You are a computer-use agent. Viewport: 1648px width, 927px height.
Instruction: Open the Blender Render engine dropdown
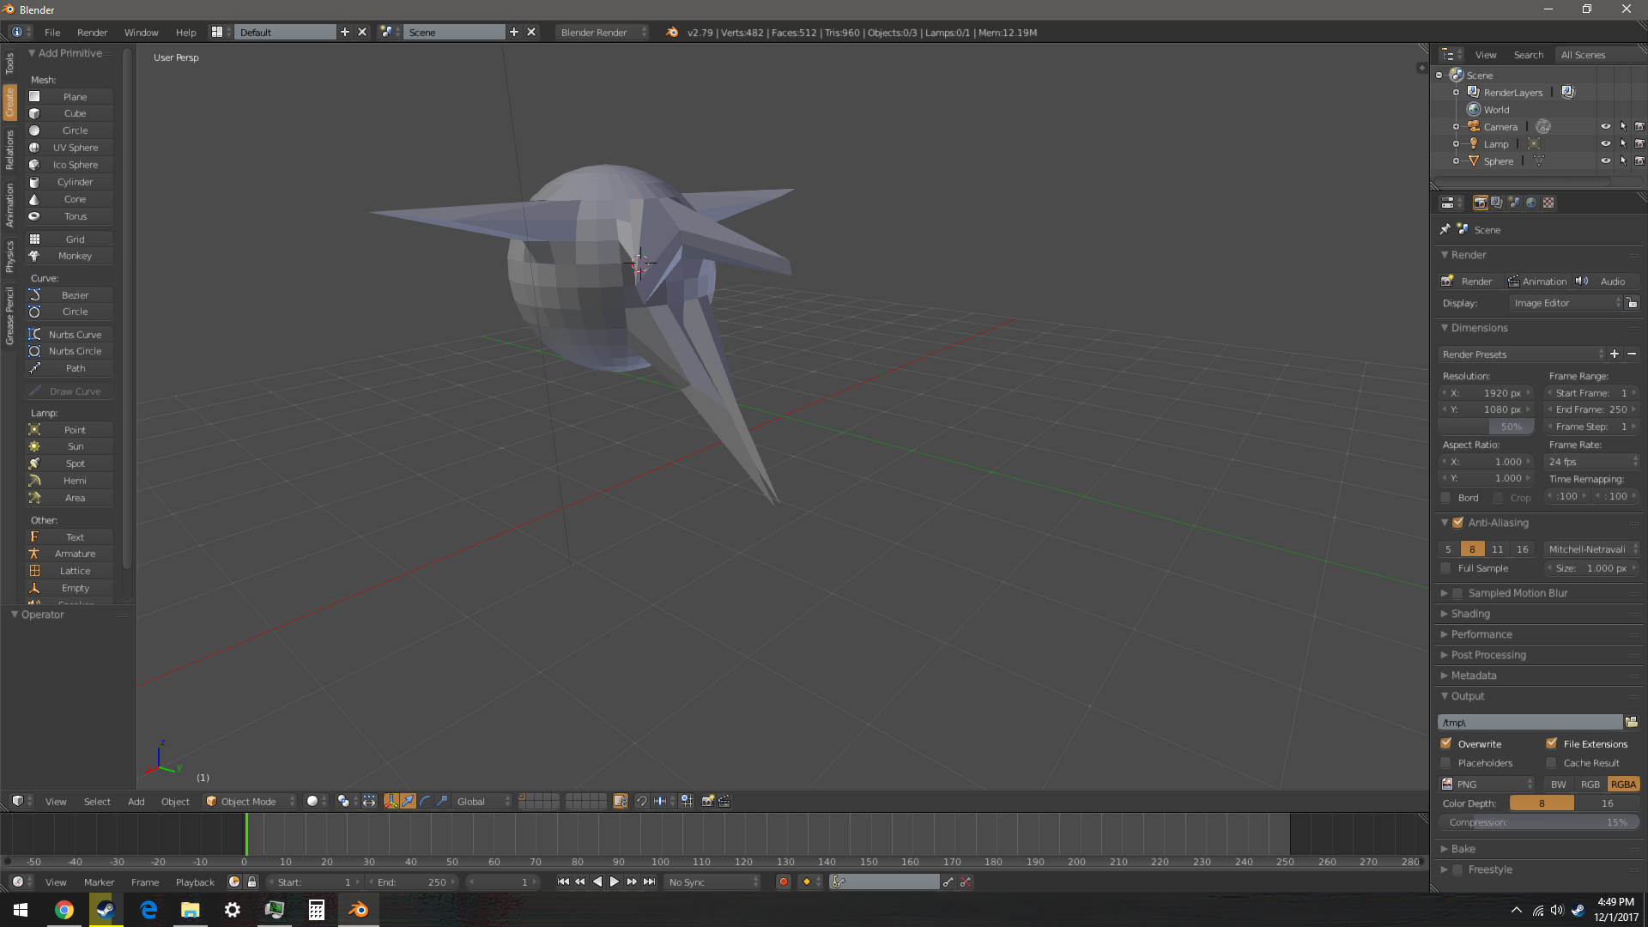pyautogui.click(x=602, y=32)
